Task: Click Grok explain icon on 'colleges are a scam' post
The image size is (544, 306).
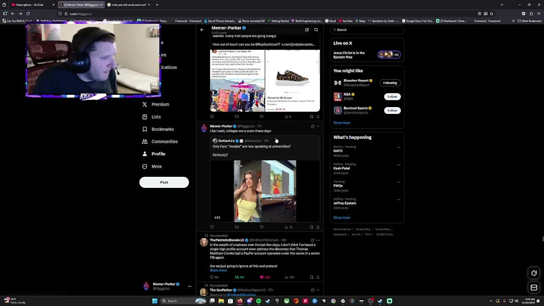Action: pyautogui.click(x=312, y=126)
